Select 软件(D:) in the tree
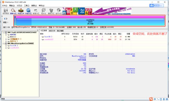169x101 pixels. click(14, 41)
